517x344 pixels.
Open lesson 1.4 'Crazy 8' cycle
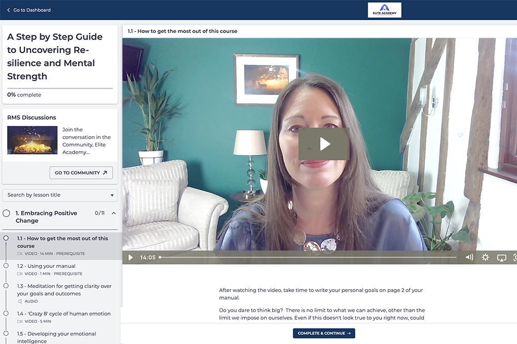point(64,314)
